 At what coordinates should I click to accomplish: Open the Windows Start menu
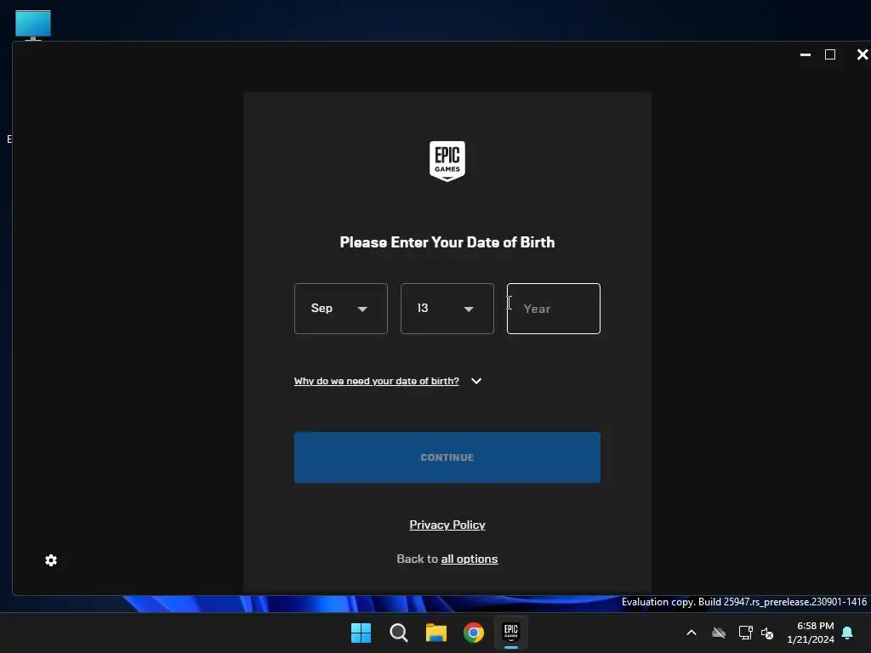coord(361,633)
